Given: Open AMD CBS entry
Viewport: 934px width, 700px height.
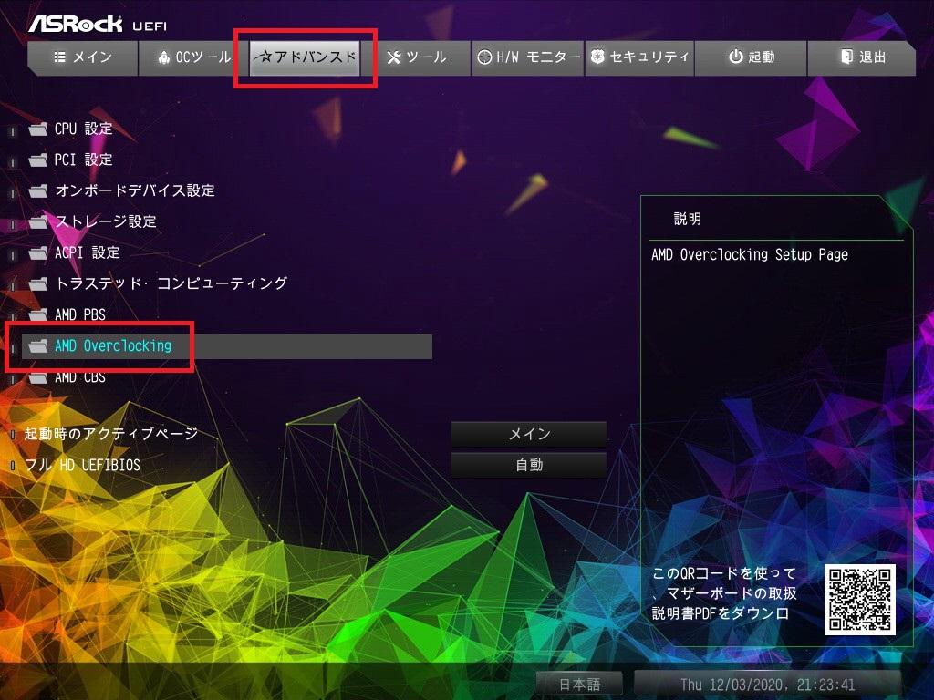Looking at the screenshot, I should click(80, 376).
